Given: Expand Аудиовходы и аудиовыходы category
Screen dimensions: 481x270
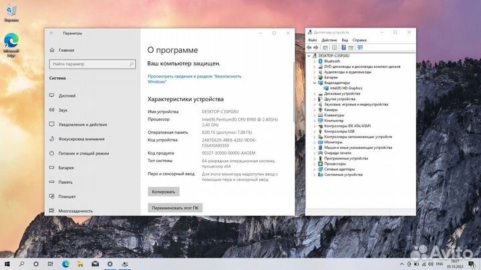Looking at the screenshot, I should click(x=315, y=72).
